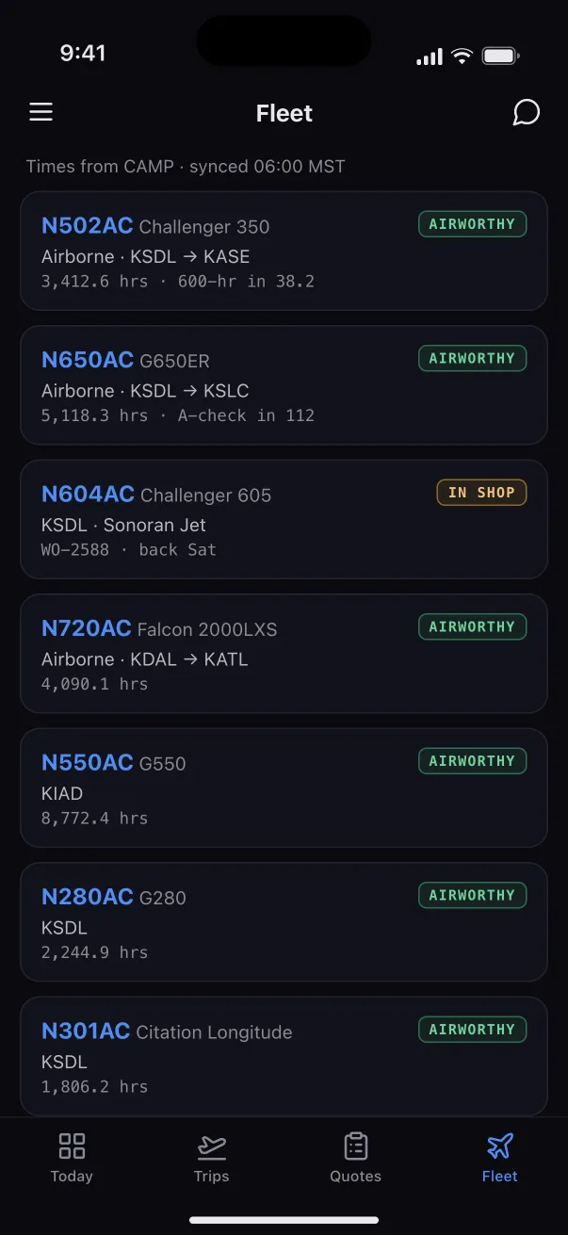568x1235 pixels.
Task: Open the N280AC G280 card
Action: (284, 921)
